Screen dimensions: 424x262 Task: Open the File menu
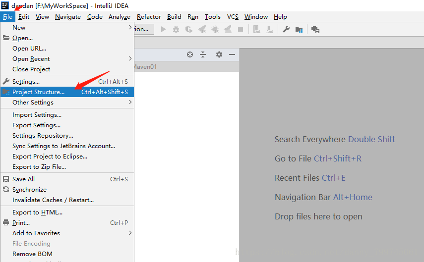pos(7,17)
